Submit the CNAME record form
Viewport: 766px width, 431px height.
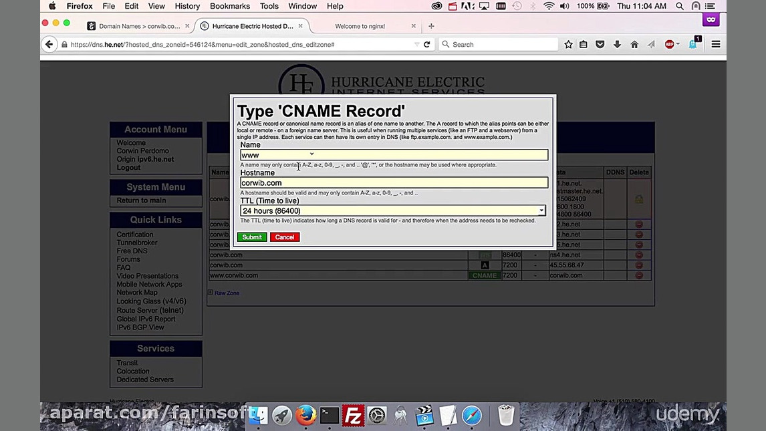[x=252, y=237]
